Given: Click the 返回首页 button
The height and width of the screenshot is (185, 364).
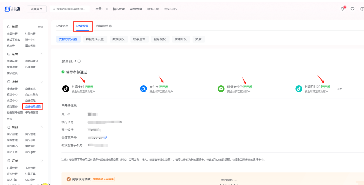Looking at the screenshot, I should (36, 9).
